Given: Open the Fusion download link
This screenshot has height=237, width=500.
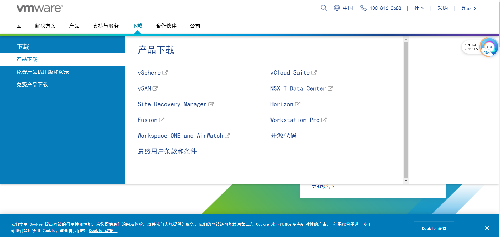Looking at the screenshot, I should coord(148,120).
